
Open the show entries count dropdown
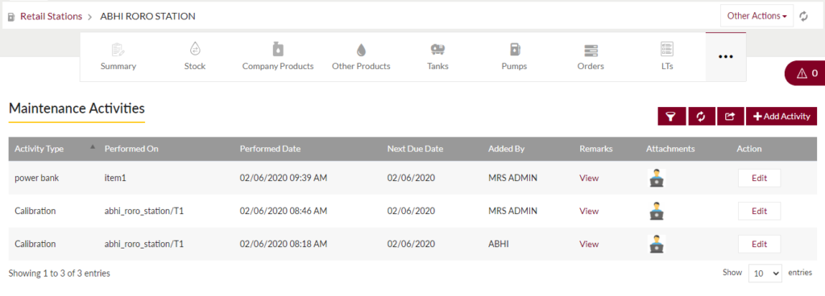coord(765,273)
